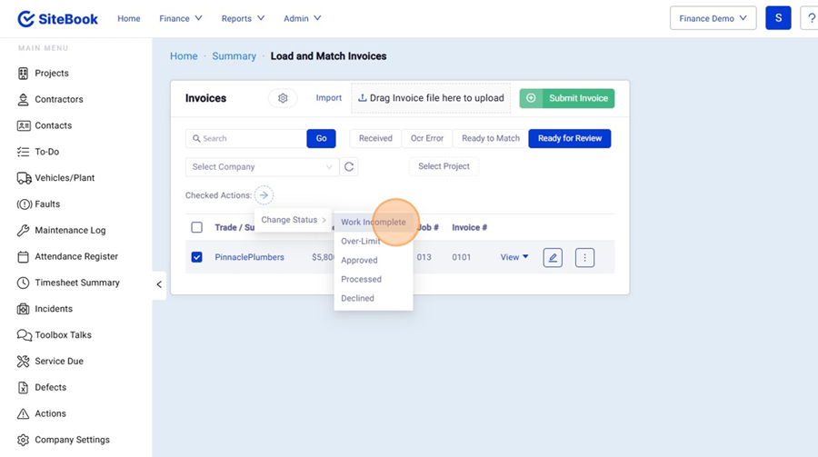Select Approved in the status submenu
Viewport: 818px width, 457px height.
tap(359, 261)
